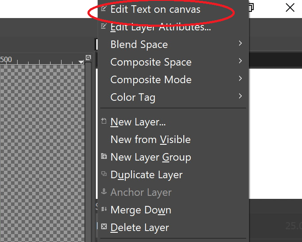302x242 pixels.
Task: Click the Delete Layer X icon
Action: pos(104,227)
